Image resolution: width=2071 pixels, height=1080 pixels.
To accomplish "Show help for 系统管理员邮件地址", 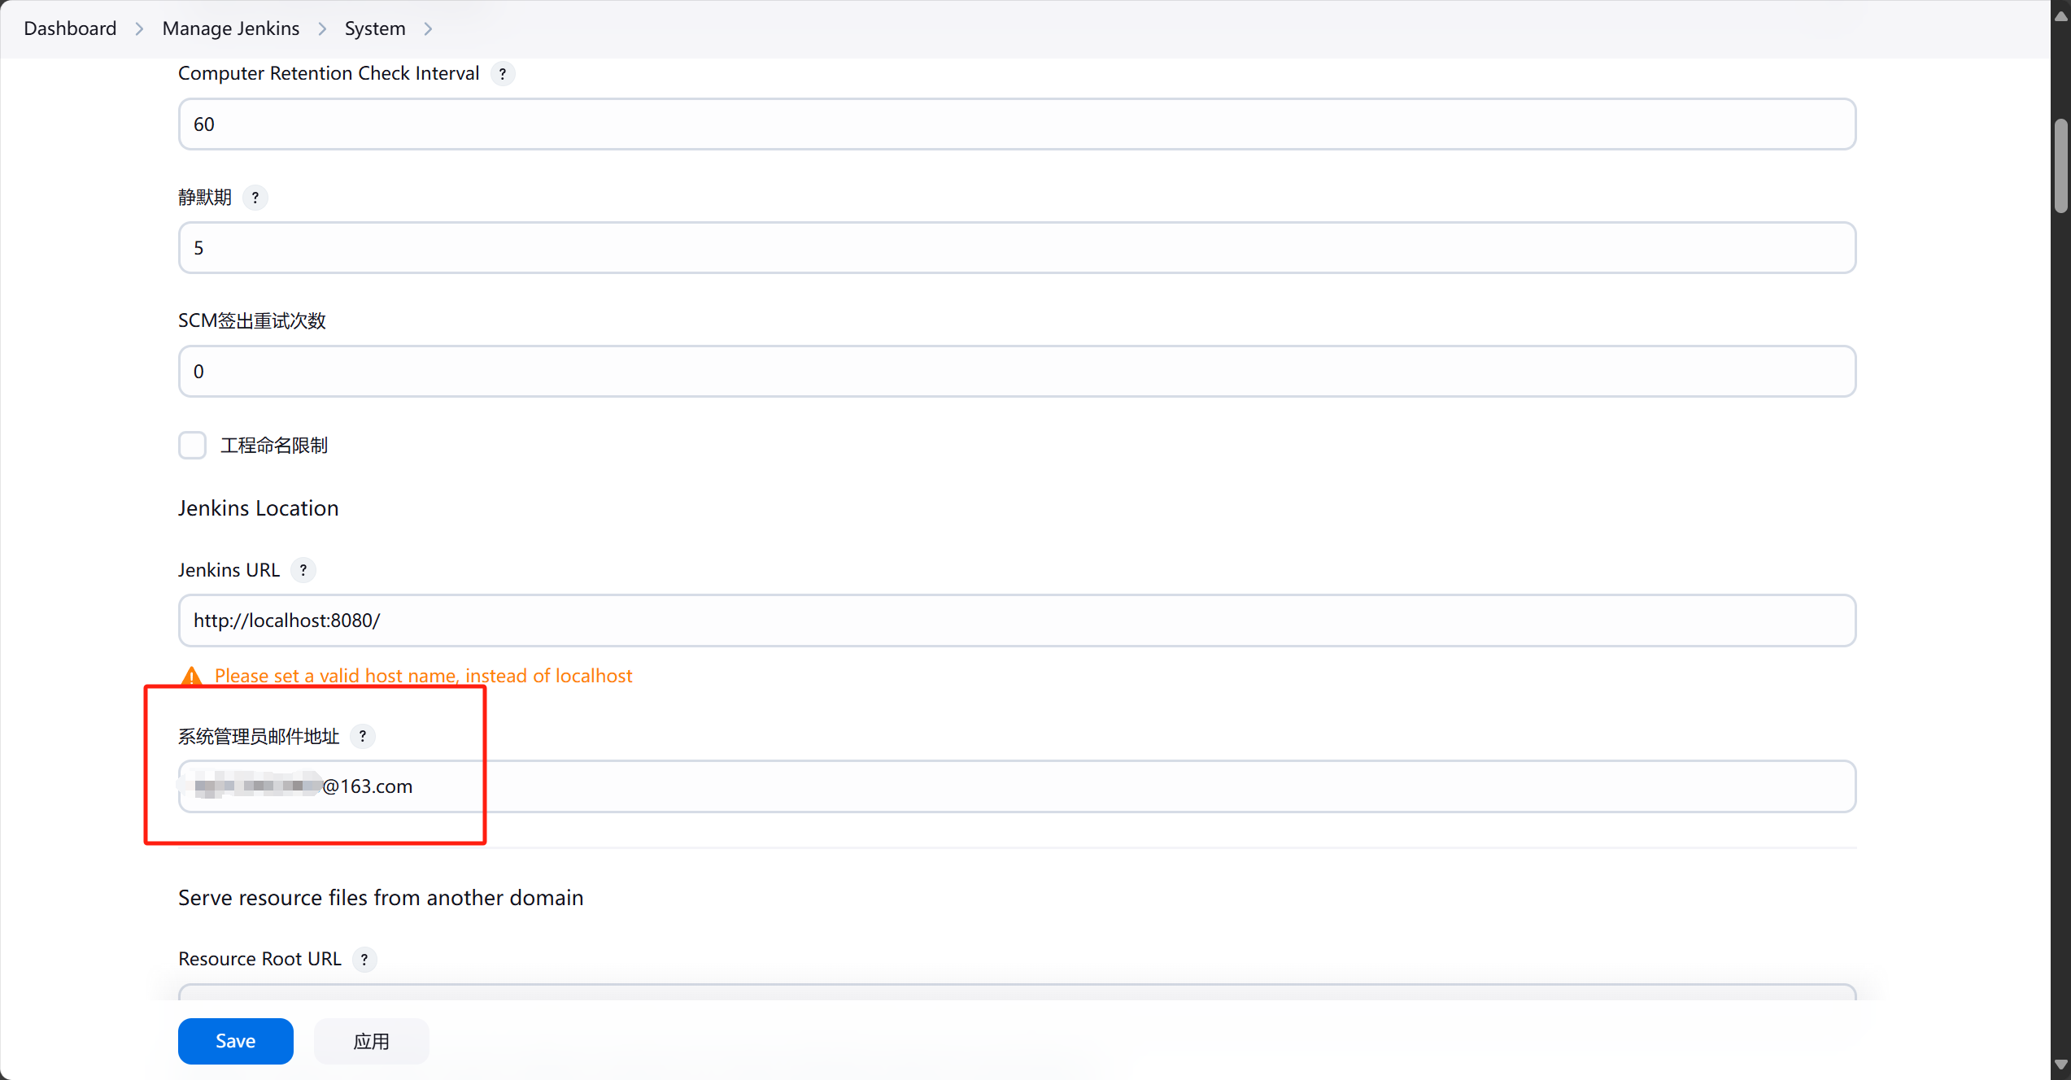I will point(363,736).
